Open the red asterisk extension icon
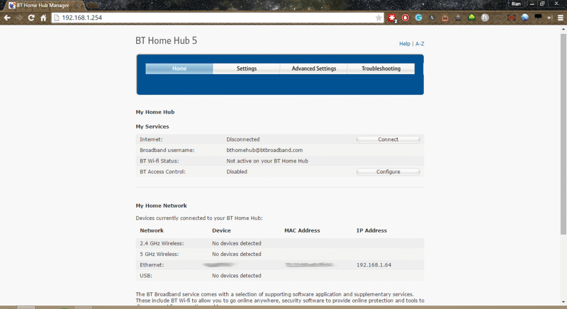Screen dimensions: 567x309 pyautogui.click(x=392, y=18)
